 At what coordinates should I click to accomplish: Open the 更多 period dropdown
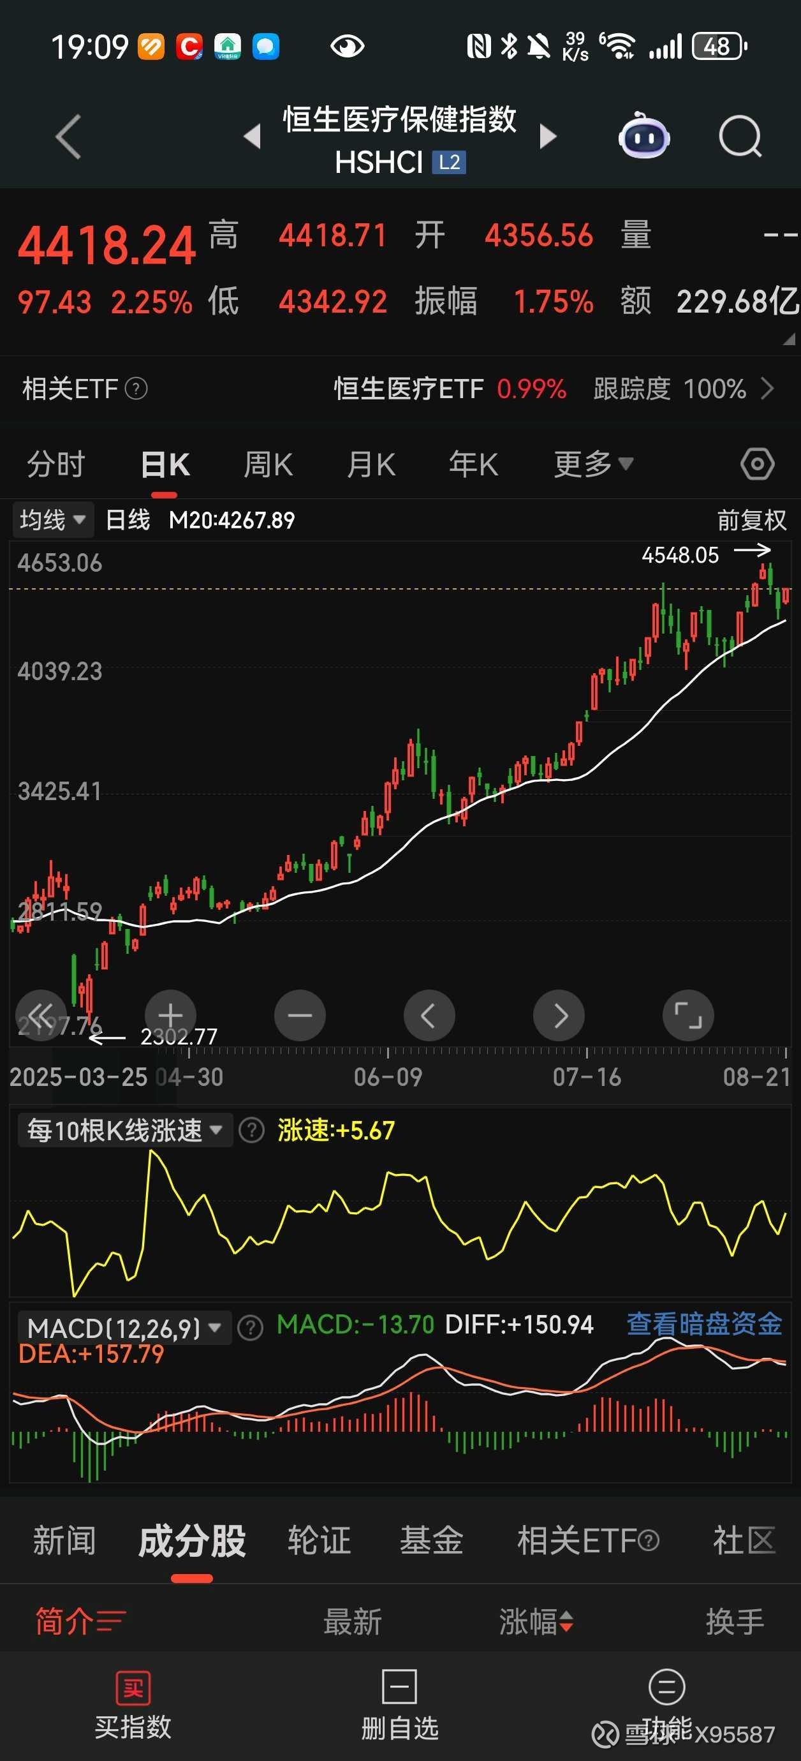coord(593,465)
